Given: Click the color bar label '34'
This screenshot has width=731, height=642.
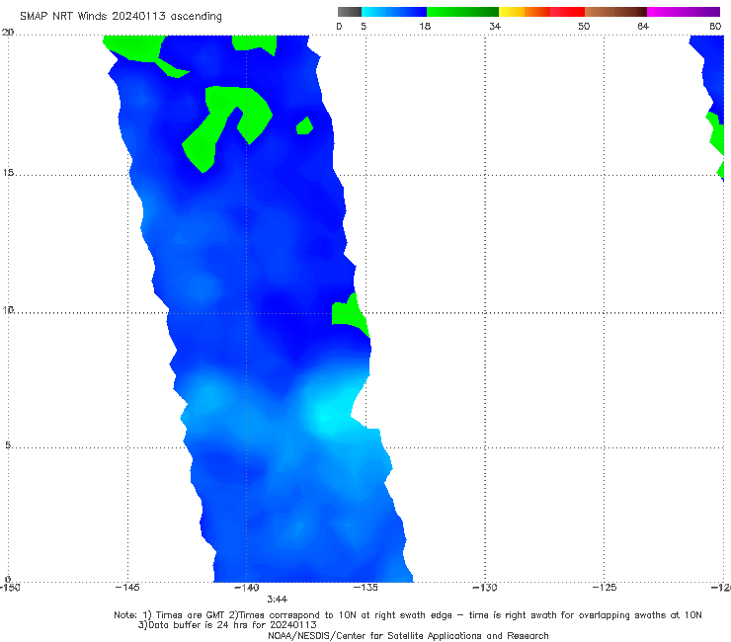Looking at the screenshot, I should pos(495,26).
